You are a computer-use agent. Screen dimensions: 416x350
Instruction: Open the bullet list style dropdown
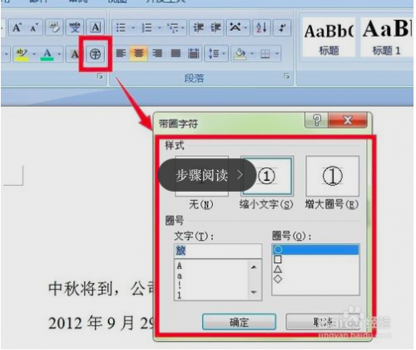pos(133,27)
